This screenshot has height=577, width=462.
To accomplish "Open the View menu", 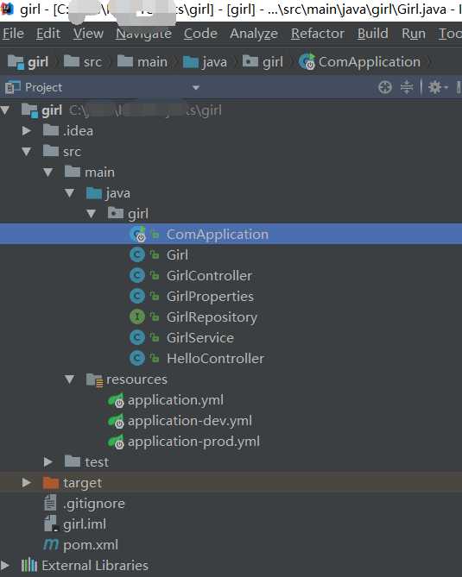I will click(x=88, y=34).
